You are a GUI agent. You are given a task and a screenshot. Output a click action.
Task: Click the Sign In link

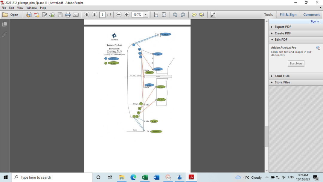click(314, 21)
